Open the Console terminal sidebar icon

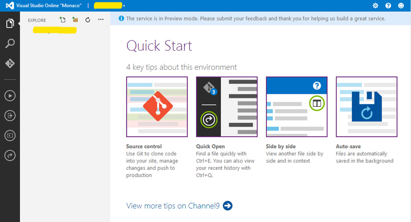pos(10,135)
